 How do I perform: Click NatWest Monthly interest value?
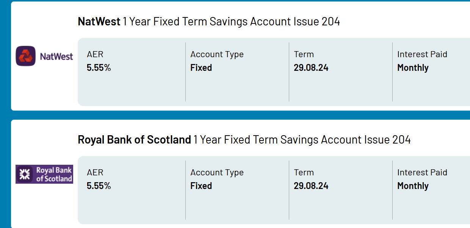tap(413, 68)
